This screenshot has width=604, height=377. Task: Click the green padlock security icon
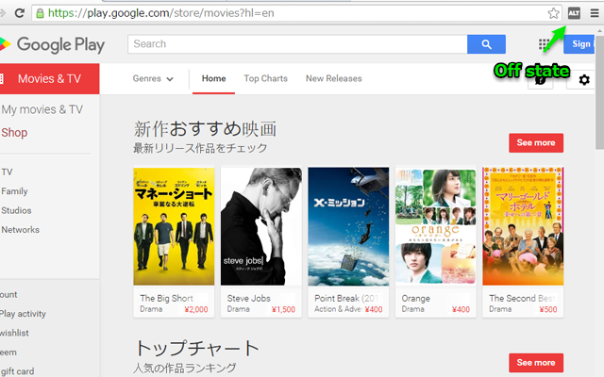[x=40, y=13]
